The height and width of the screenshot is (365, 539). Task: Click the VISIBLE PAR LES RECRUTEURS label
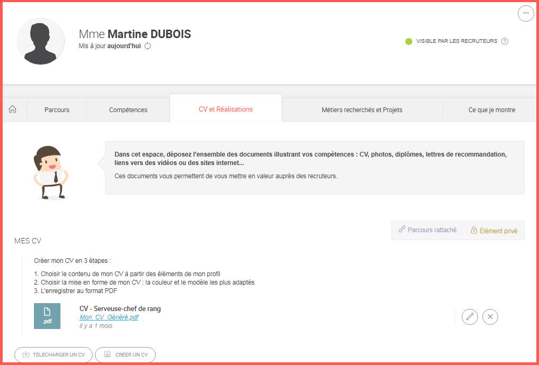click(456, 41)
